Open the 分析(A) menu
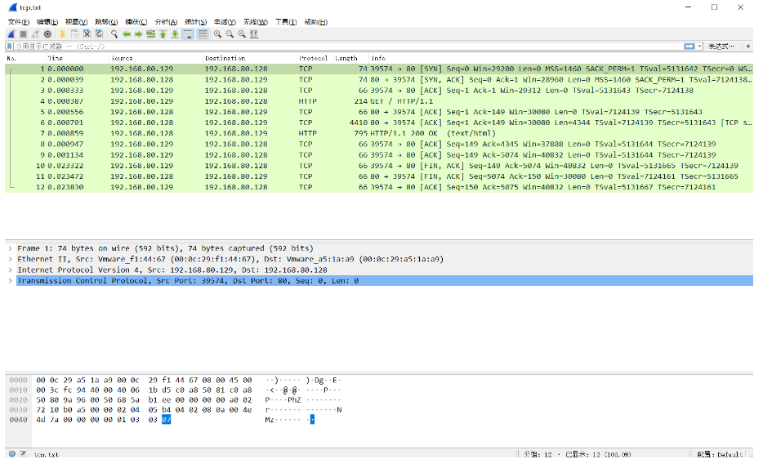This screenshot has width=763, height=468. pyautogui.click(x=166, y=22)
